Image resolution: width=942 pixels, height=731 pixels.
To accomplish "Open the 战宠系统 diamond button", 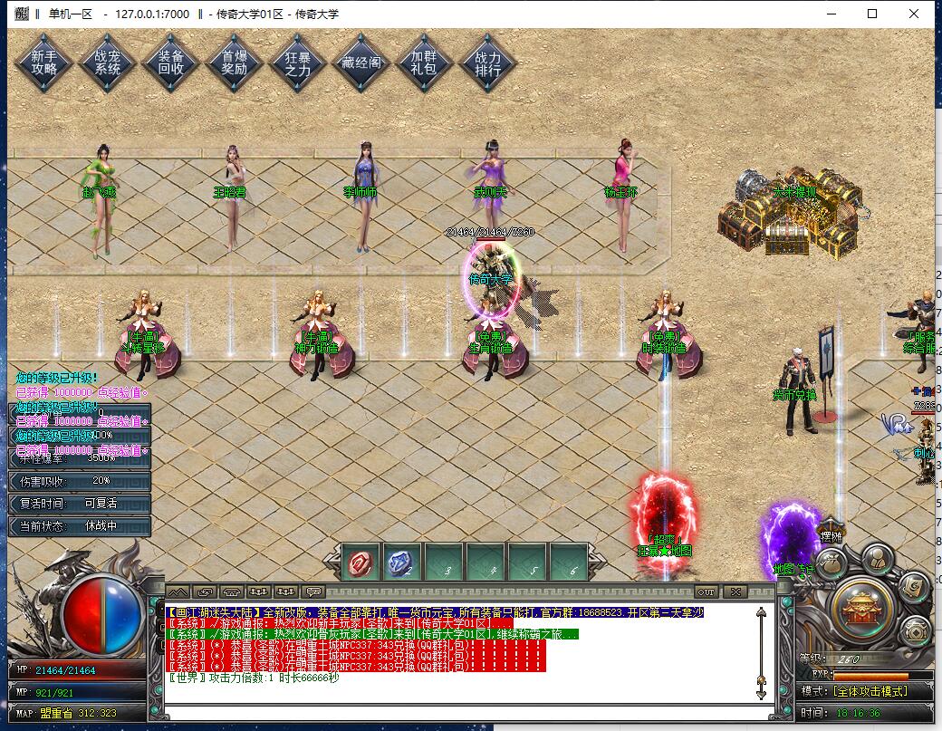I will [x=108, y=63].
